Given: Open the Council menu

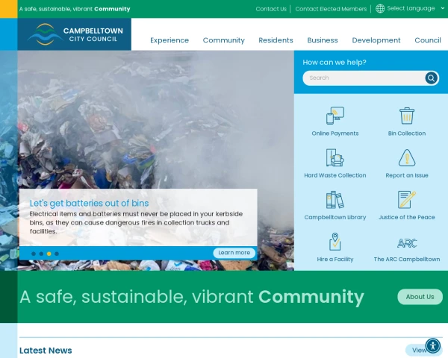Looking at the screenshot, I should coord(428,40).
